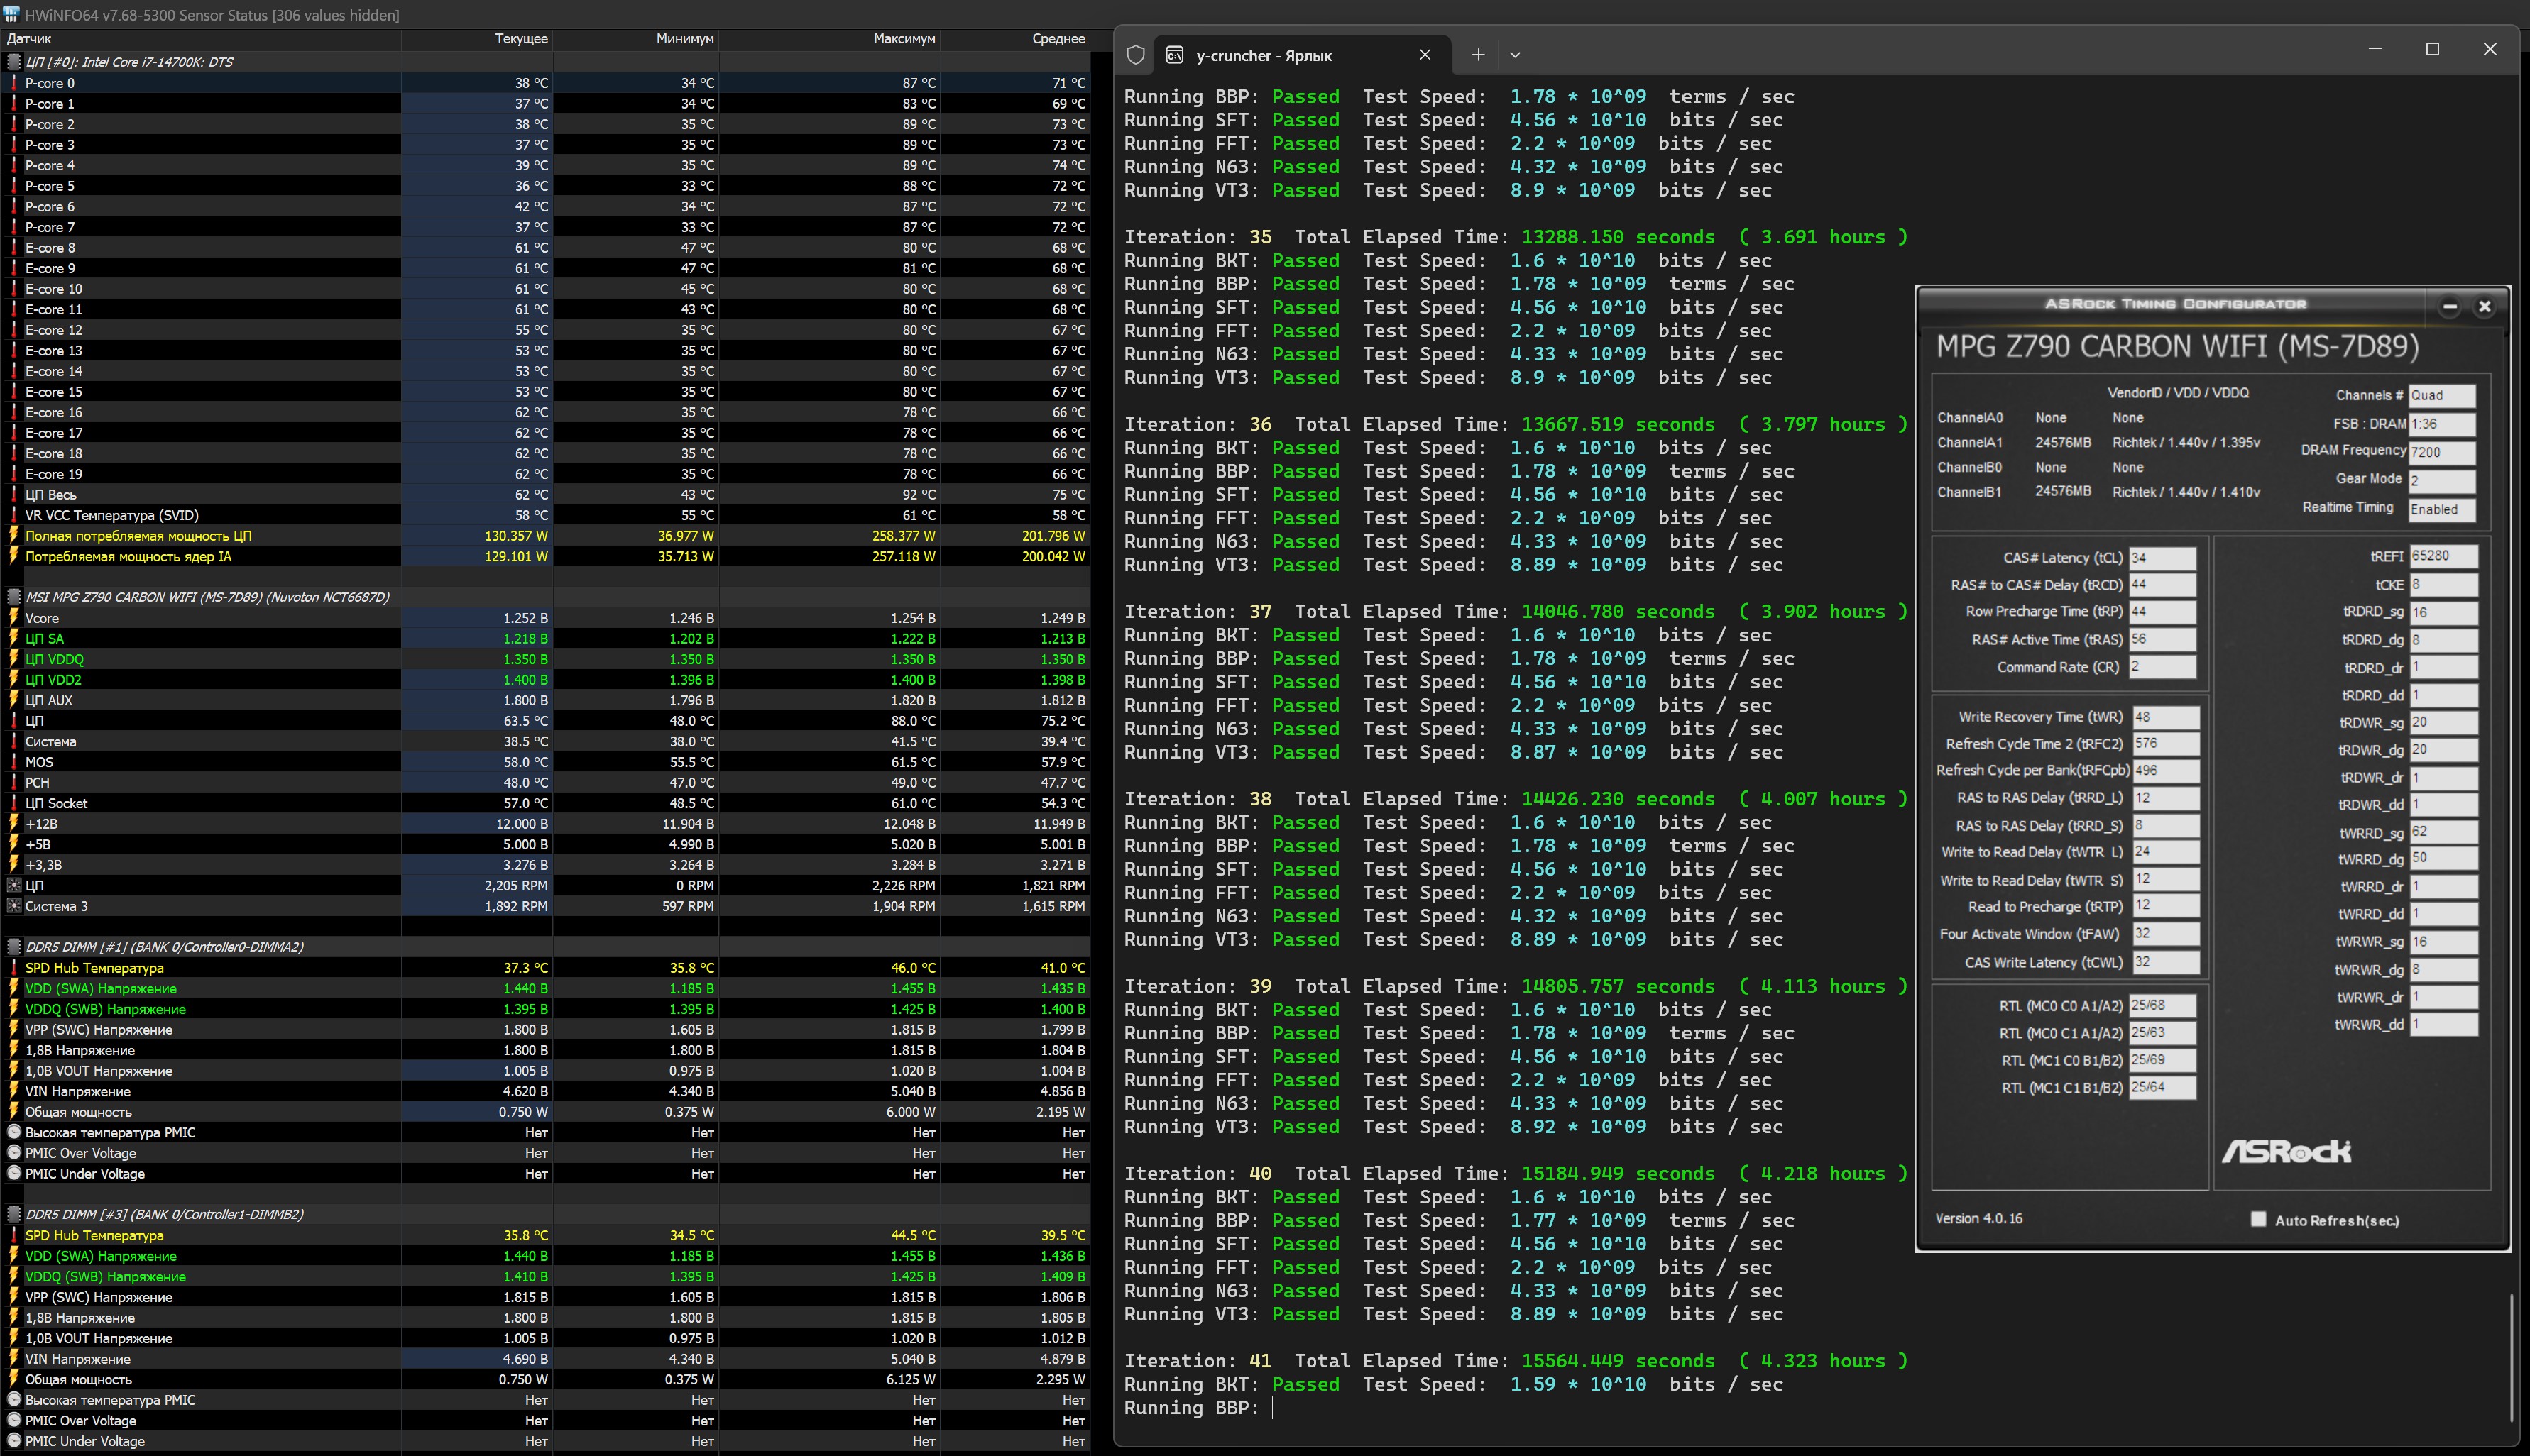The image size is (2530, 1456).
Task: Click circle icon beside PMIC Over Voltage row
Action: coord(13,1153)
